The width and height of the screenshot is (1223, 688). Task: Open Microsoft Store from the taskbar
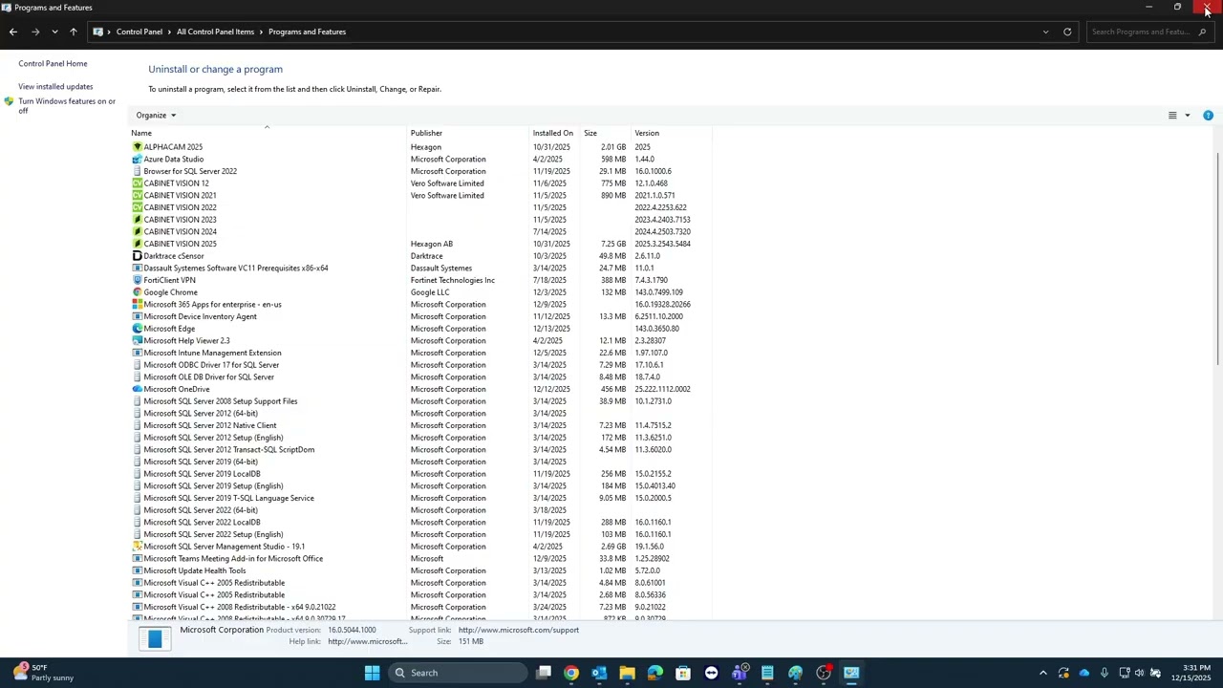[x=683, y=673]
